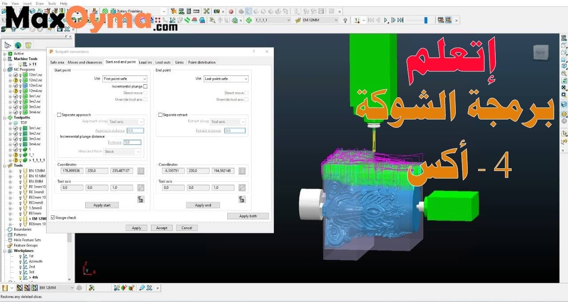Click the Cancel button
Viewport: 568px width, 302px height.
click(187, 228)
